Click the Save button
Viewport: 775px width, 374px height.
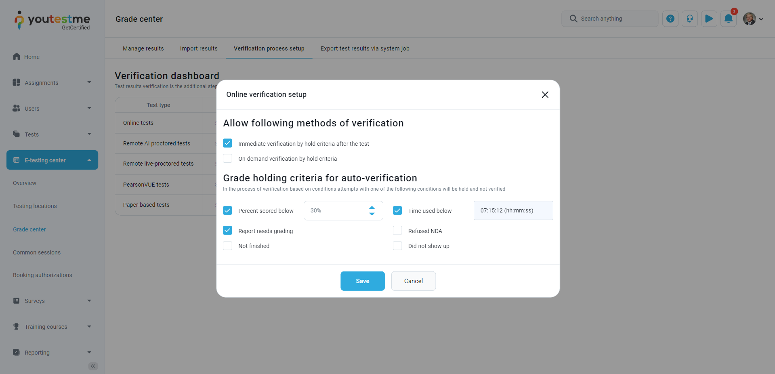pyautogui.click(x=362, y=281)
